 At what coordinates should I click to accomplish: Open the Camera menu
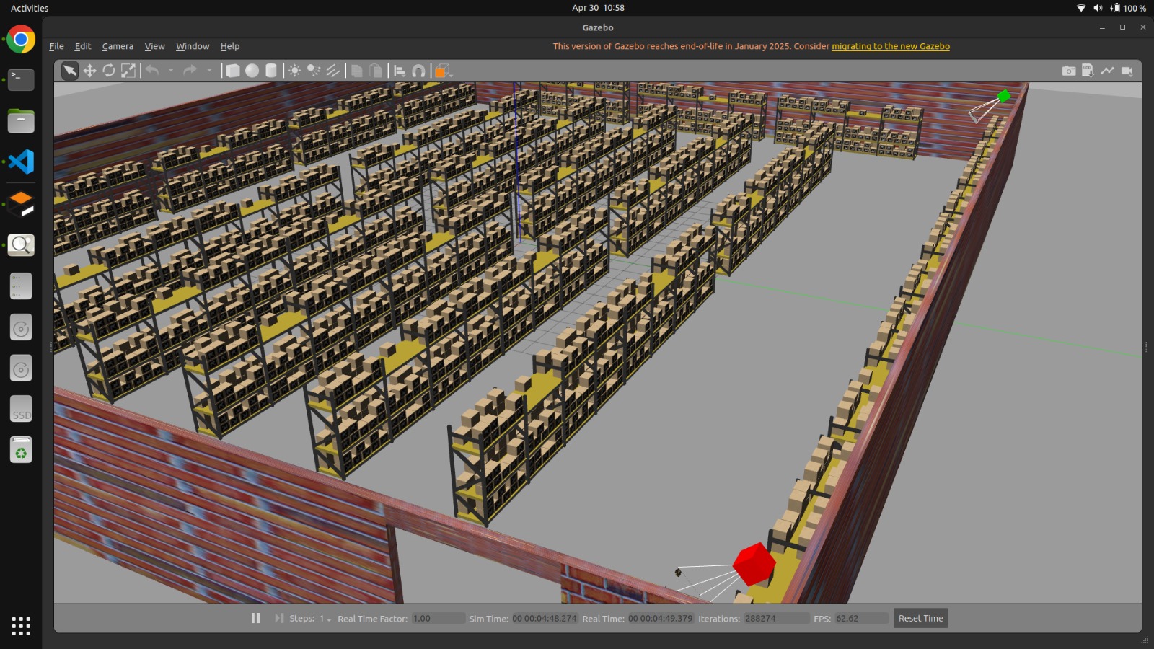coord(118,46)
